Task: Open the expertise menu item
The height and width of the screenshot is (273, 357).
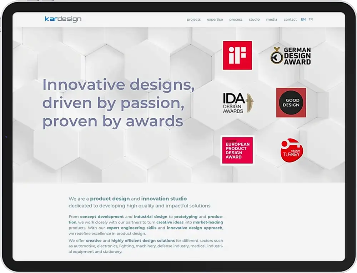Action: [215, 20]
